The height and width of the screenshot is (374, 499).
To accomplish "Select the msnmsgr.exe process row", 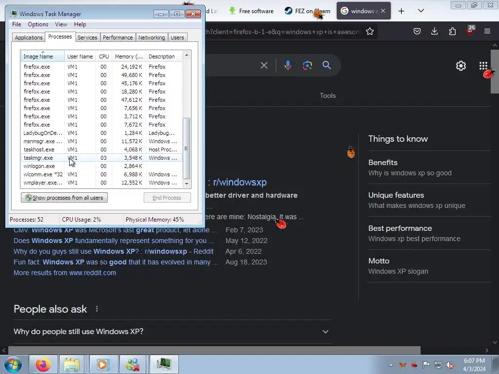I will [x=101, y=141].
